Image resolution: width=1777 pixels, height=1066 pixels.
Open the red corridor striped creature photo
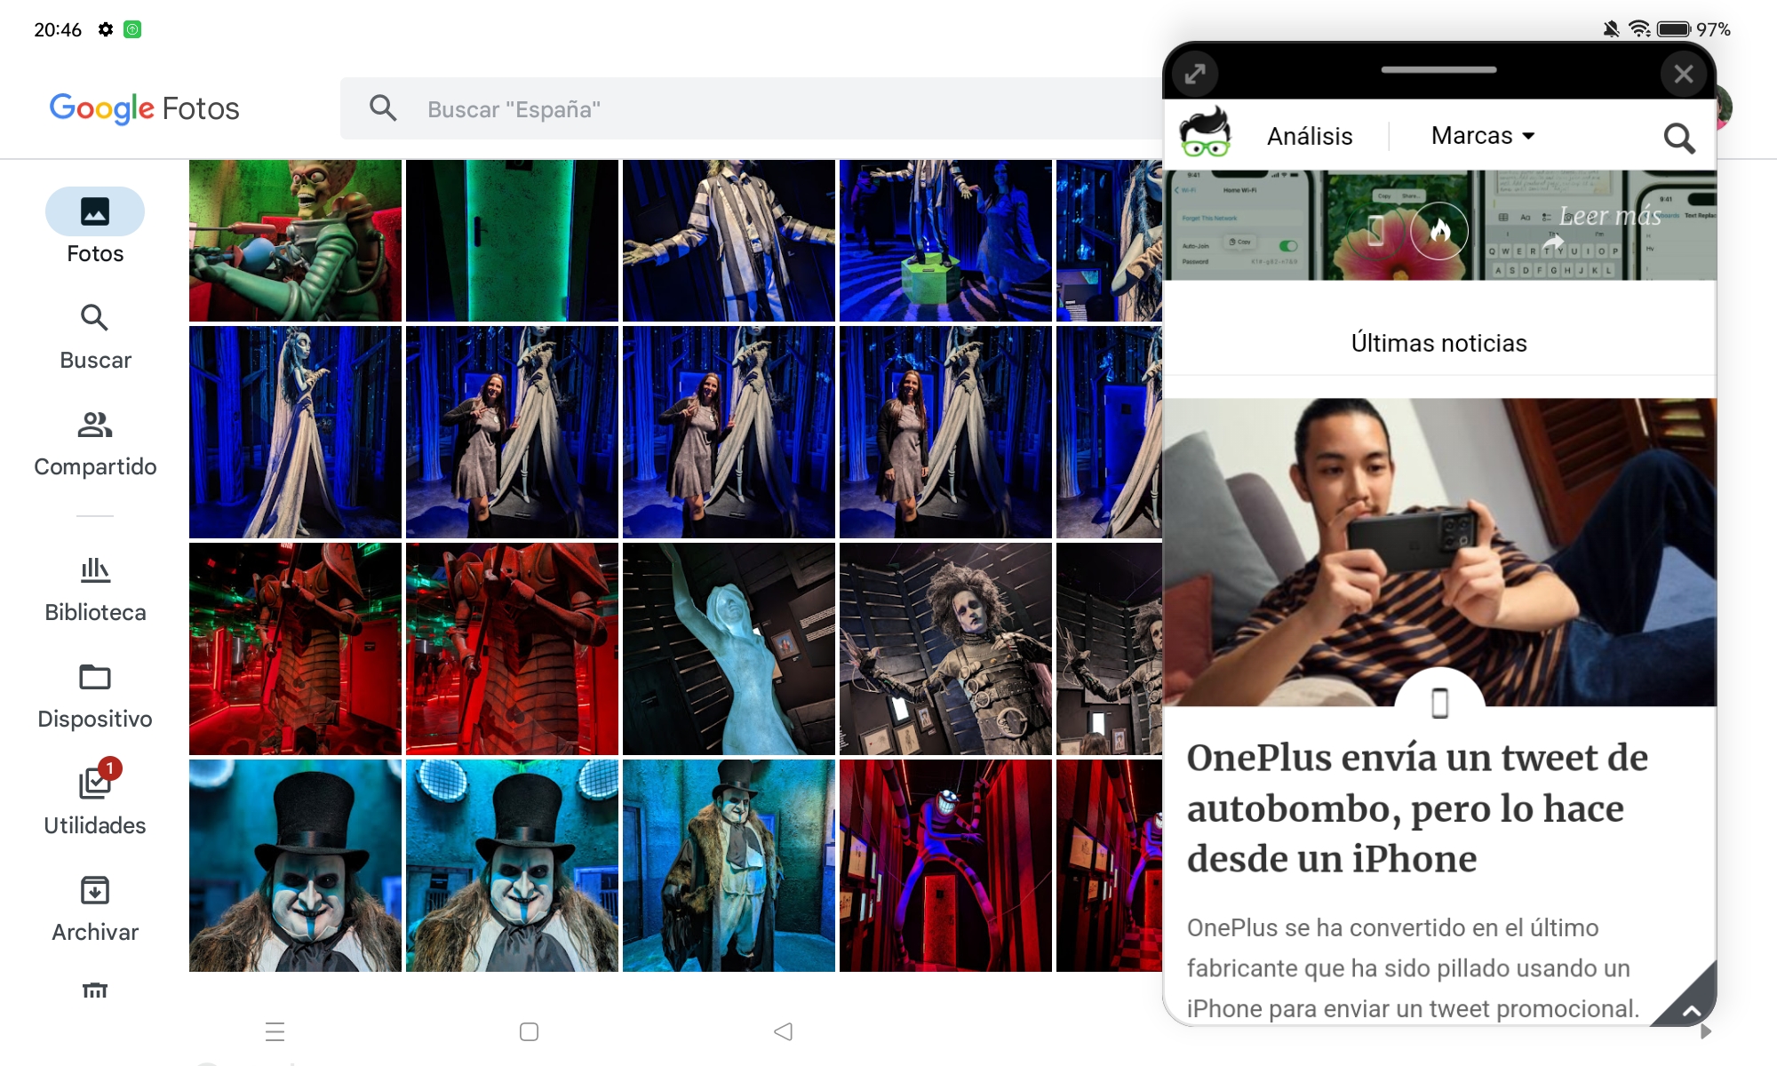(945, 865)
